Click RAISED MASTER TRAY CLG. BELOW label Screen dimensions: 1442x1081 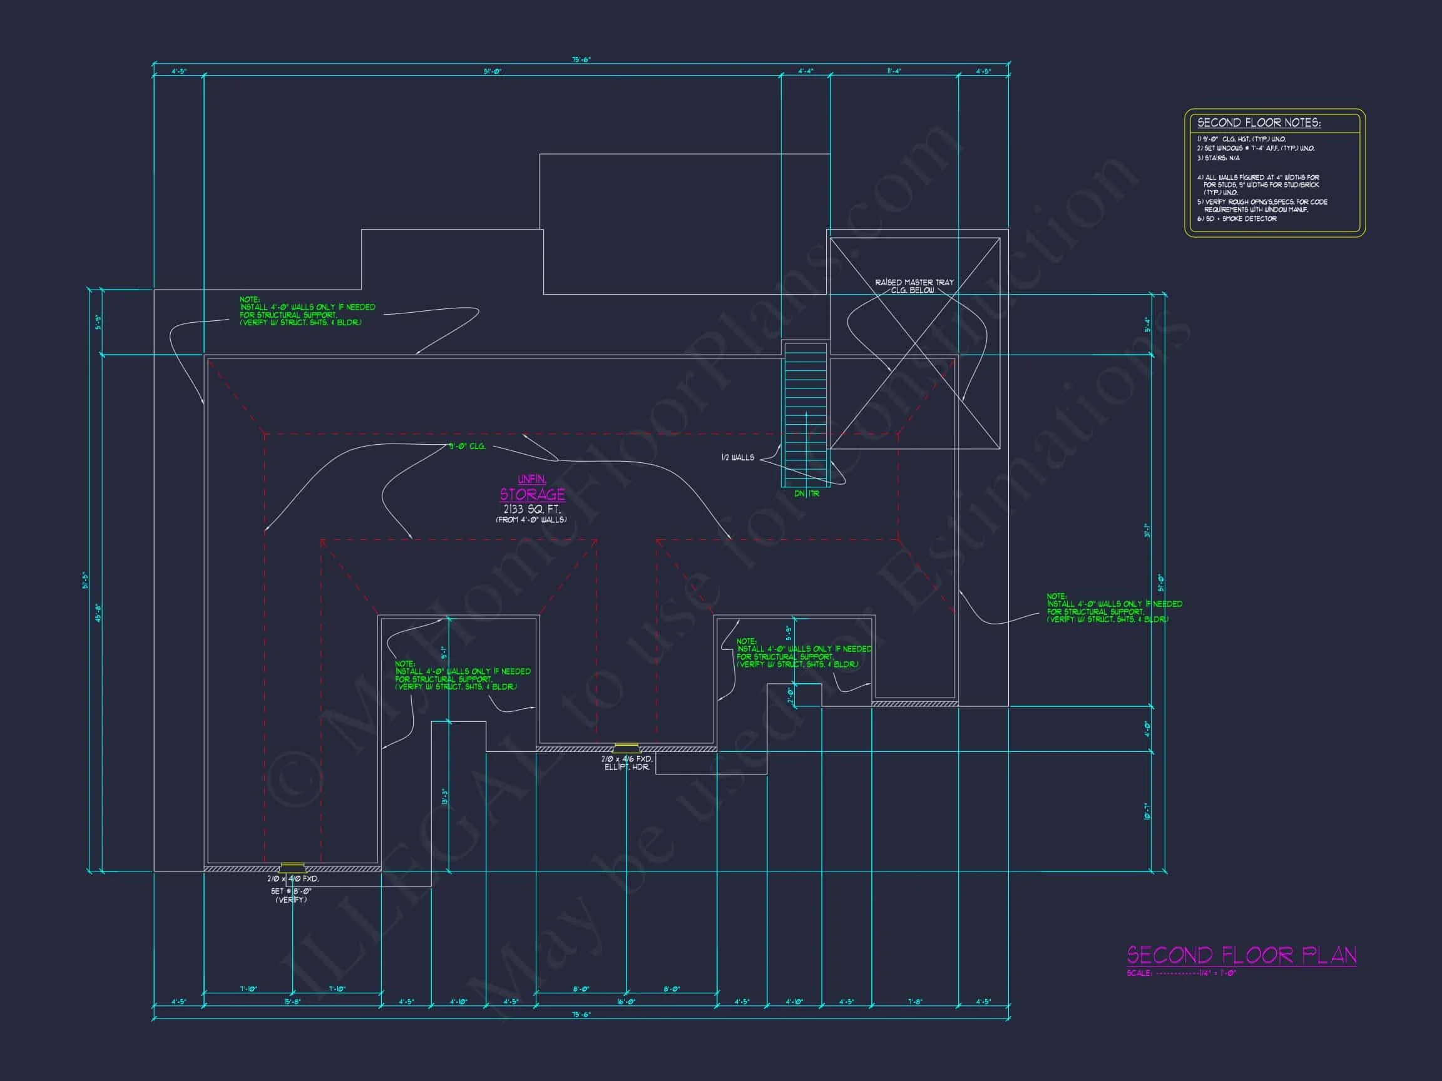[x=913, y=286]
